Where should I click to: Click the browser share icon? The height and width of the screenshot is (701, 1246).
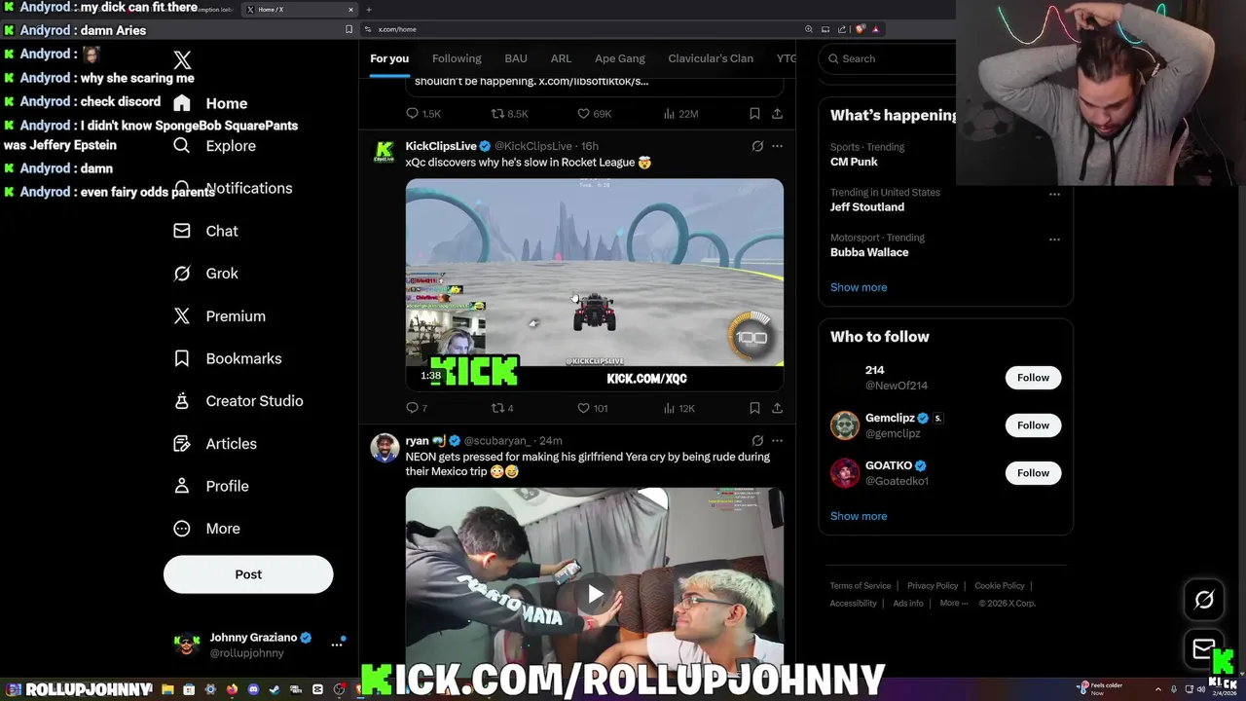pos(842,29)
